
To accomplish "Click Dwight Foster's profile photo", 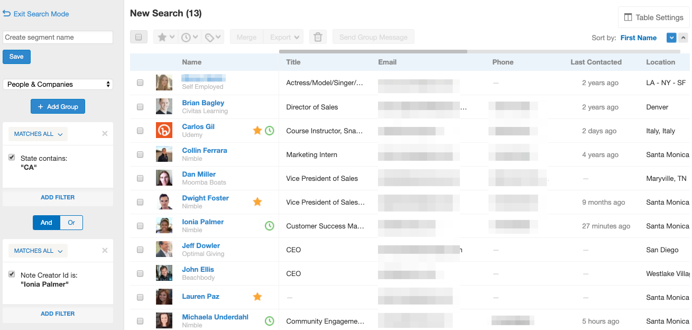I will pyautogui.click(x=164, y=201).
